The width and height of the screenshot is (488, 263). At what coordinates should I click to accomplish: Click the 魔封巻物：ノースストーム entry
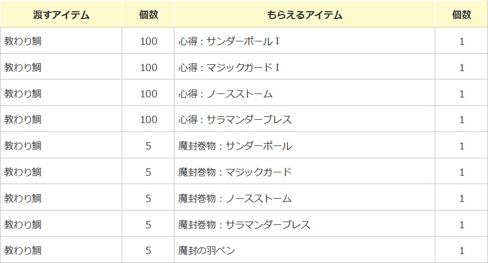235,198
